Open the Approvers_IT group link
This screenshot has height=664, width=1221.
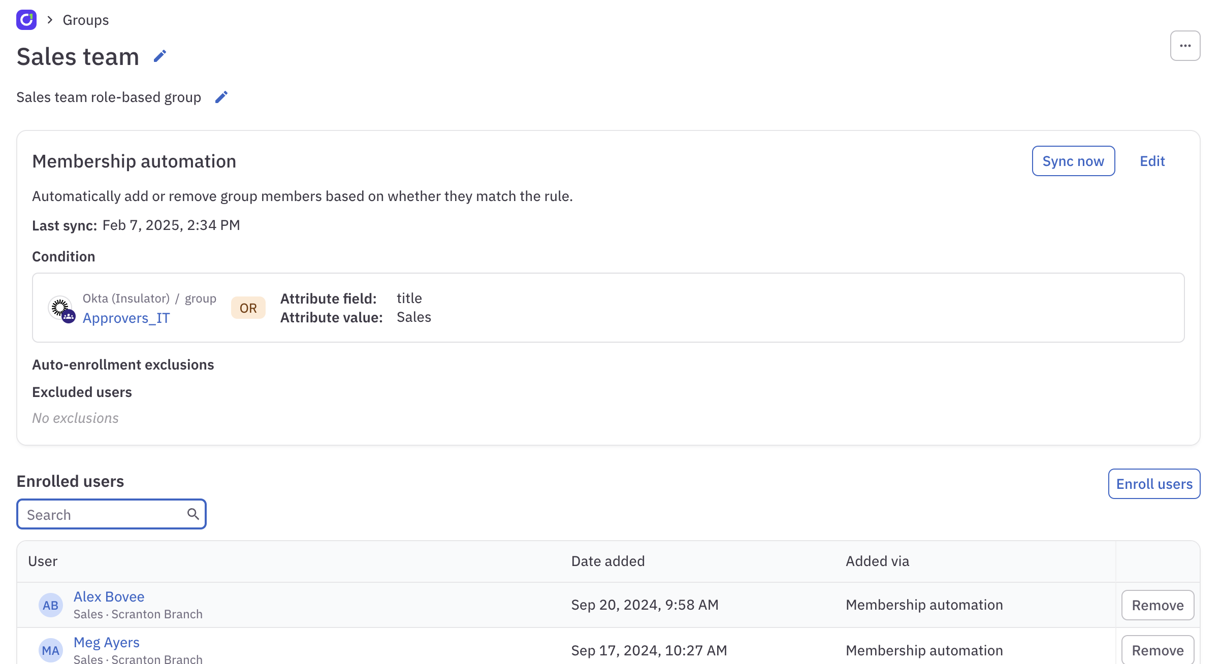click(126, 318)
